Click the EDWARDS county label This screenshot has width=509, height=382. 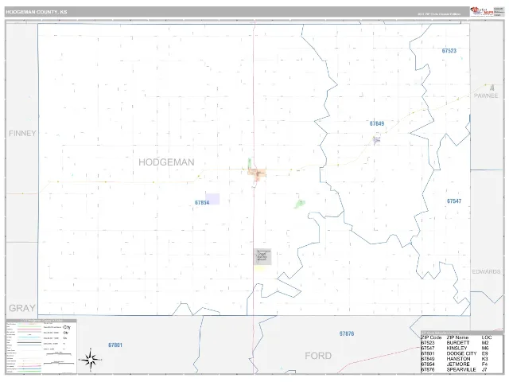click(486, 271)
